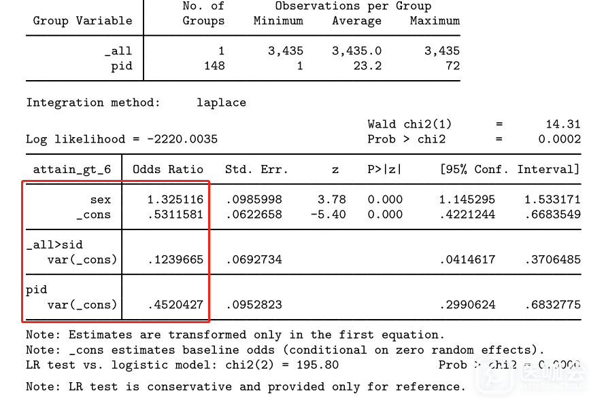The height and width of the screenshot is (408, 606).
Task: Select the 'Group Variable' header
Action: (x=82, y=20)
